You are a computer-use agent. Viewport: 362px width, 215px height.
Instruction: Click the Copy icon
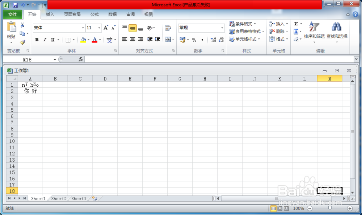click(x=22, y=33)
